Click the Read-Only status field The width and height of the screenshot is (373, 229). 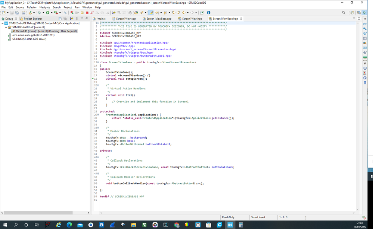(x=228, y=217)
